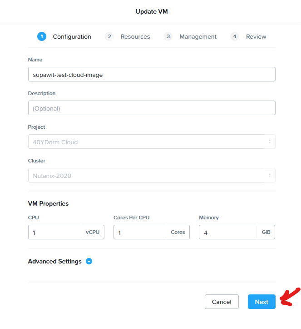Open the Project dropdown showing 40YDorm Cloud

151,142
